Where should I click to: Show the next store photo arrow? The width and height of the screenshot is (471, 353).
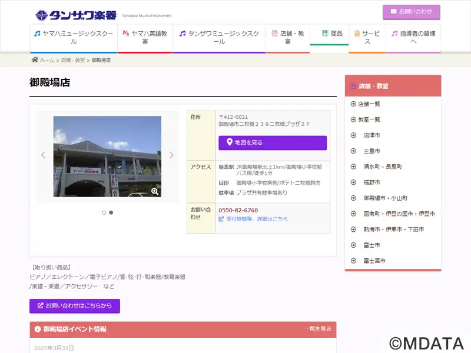[171, 155]
